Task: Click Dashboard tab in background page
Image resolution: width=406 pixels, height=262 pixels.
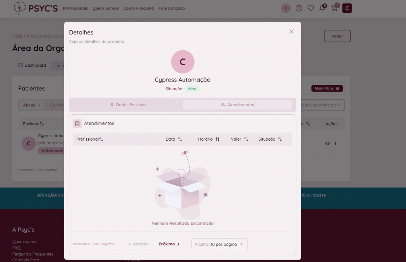Action: (x=32, y=65)
